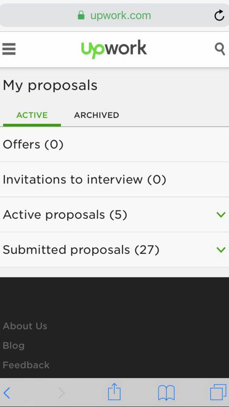The width and height of the screenshot is (229, 407).
Task: Open the Offers (0) row
Action: [x=114, y=144]
